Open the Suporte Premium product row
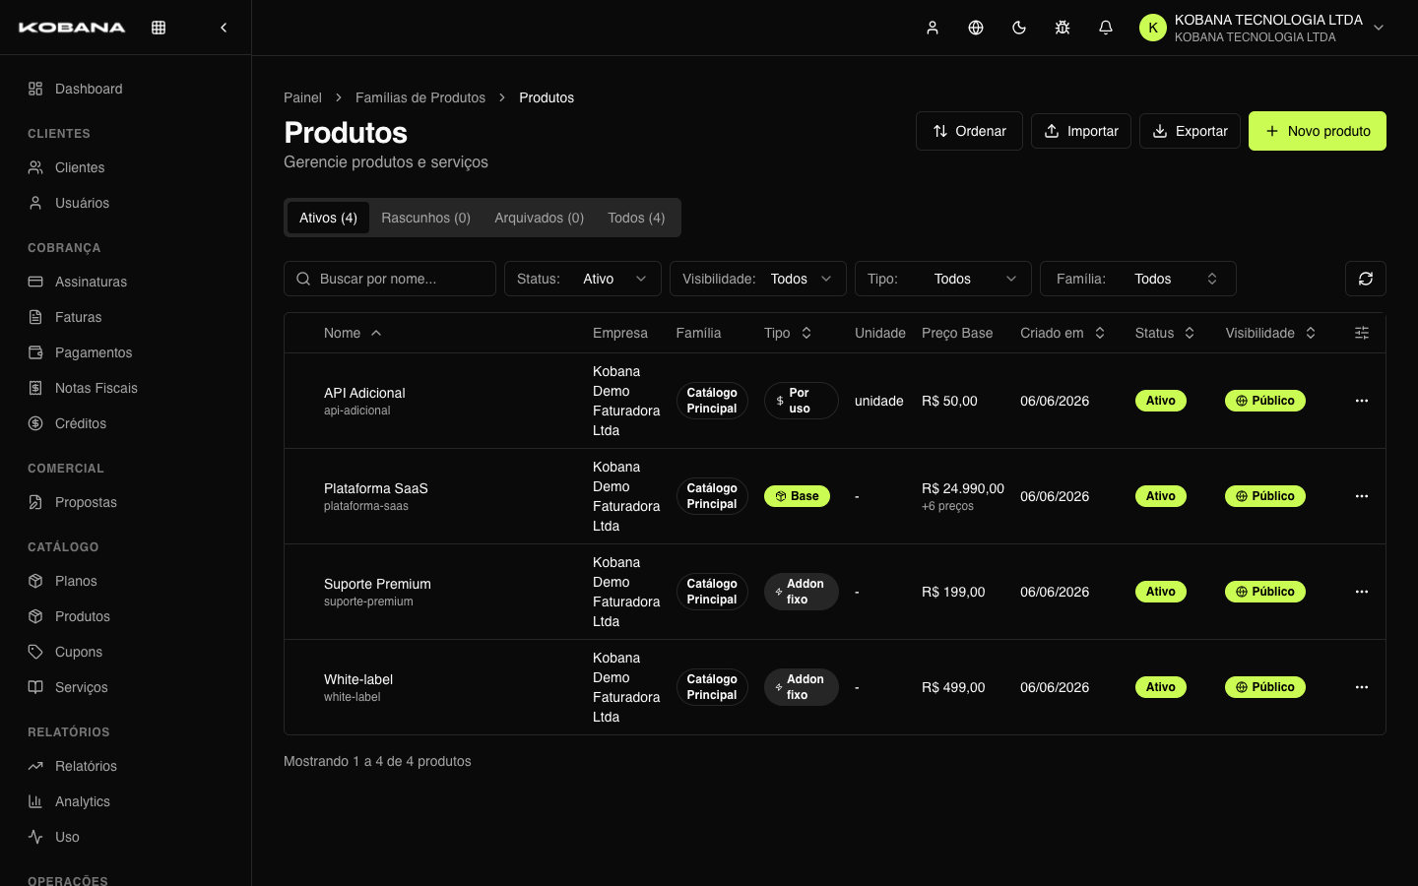1418x886 pixels. click(835, 592)
